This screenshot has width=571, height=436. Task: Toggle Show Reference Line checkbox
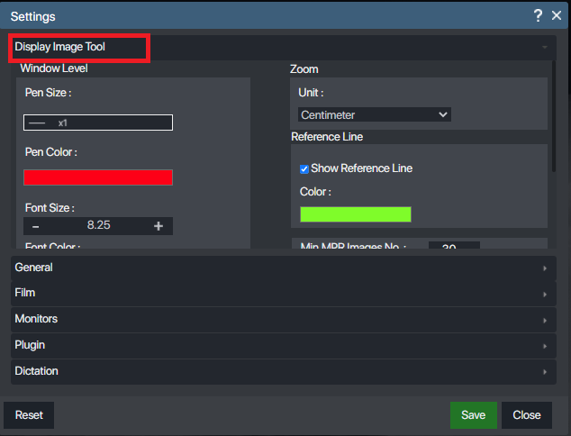[304, 168]
